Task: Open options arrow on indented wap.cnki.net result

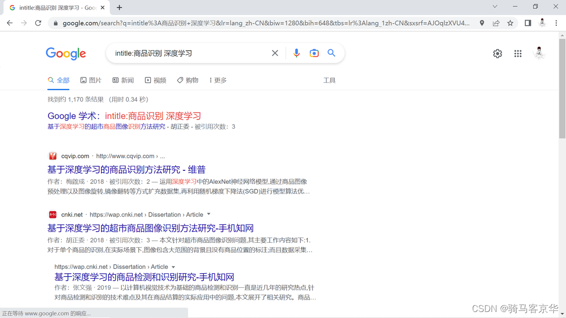Action: point(173,267)
